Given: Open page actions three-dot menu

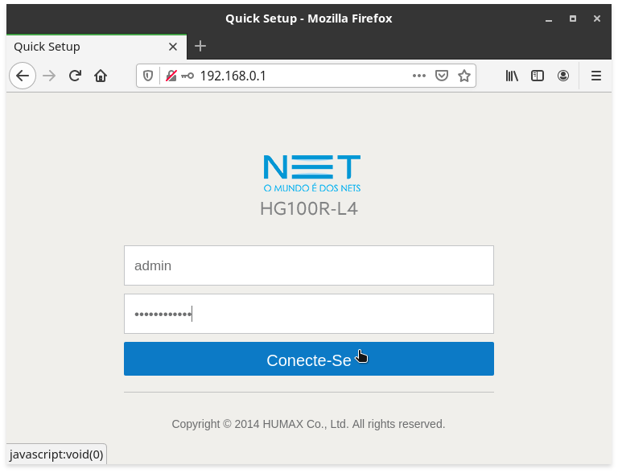Looking at the screenshot, I should 419,76.
